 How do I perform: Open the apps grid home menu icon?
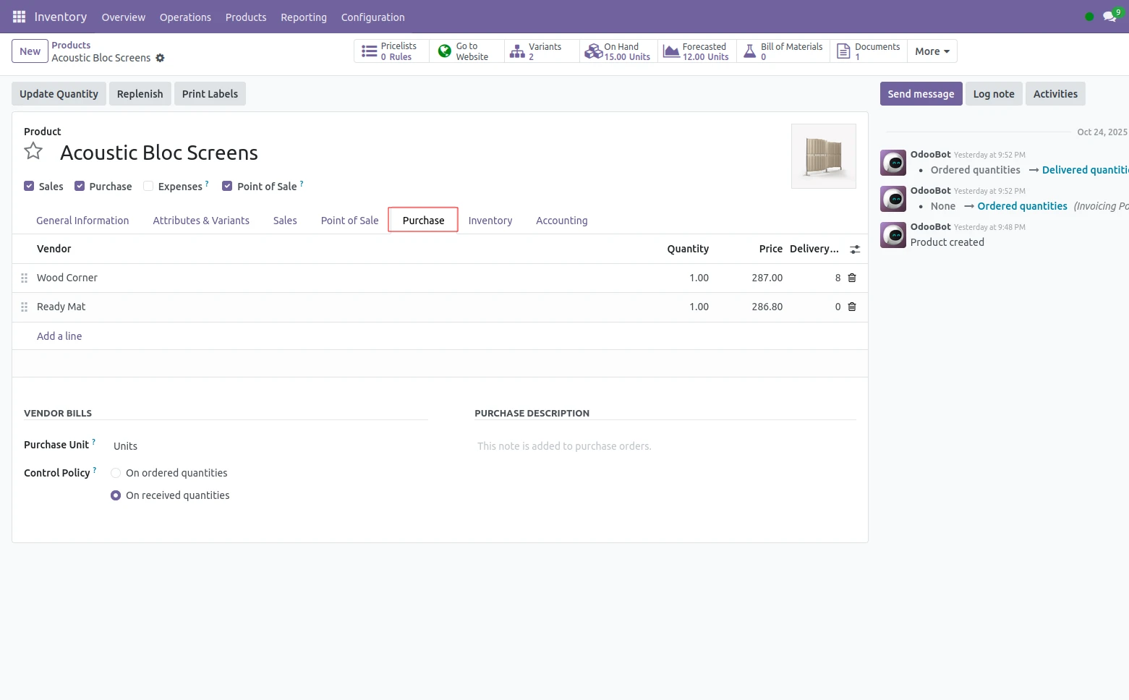(x=19, y=17)
